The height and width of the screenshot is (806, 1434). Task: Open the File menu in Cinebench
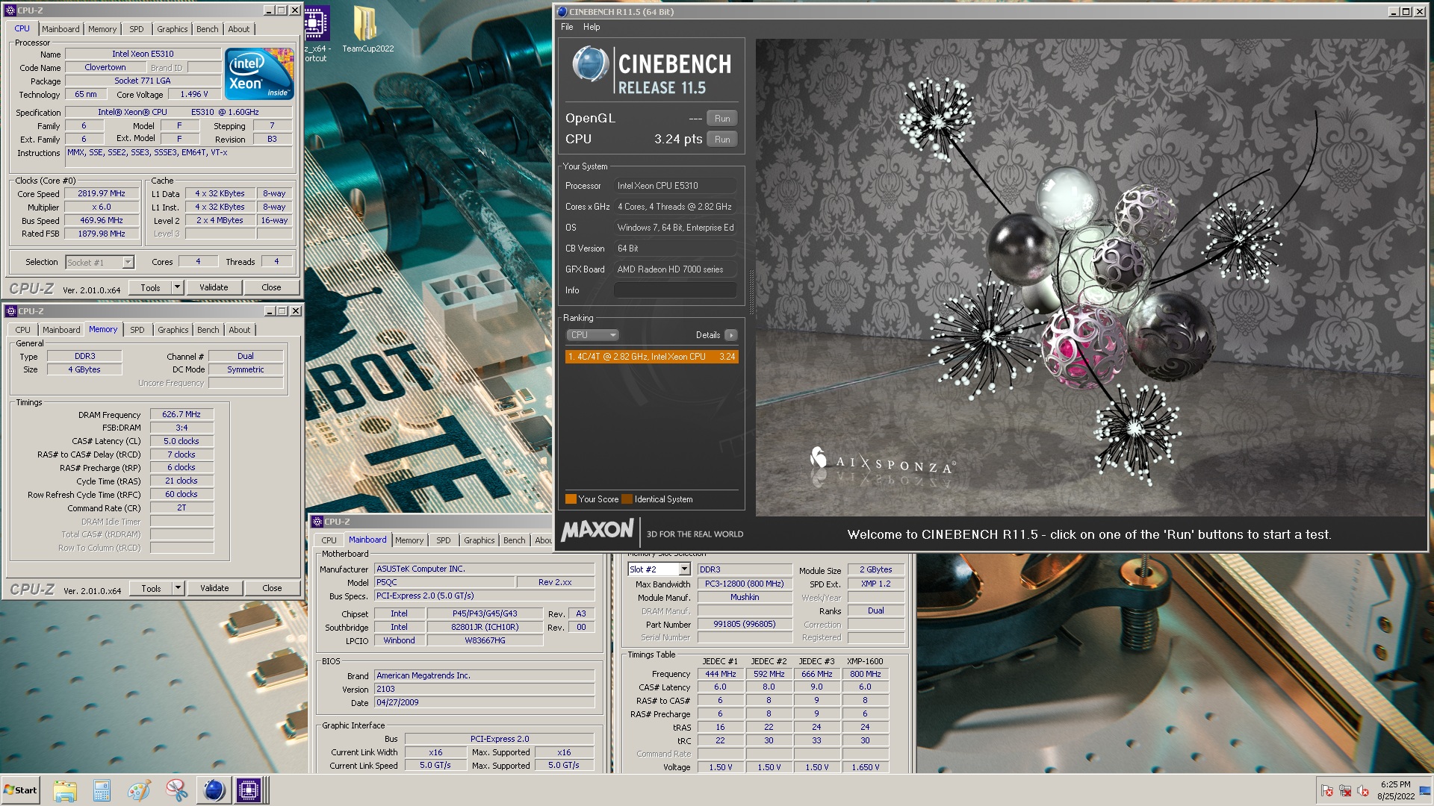click(x=567, y=27)
